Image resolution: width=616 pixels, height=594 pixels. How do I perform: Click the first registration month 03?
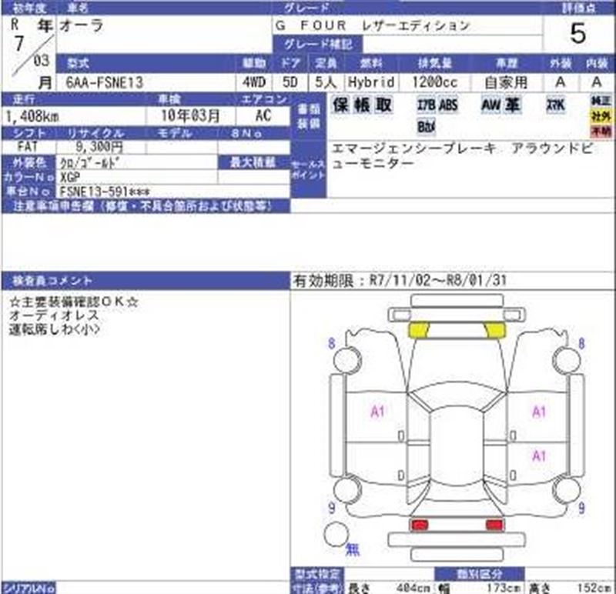pyautogui.click(x=42, y=61)
